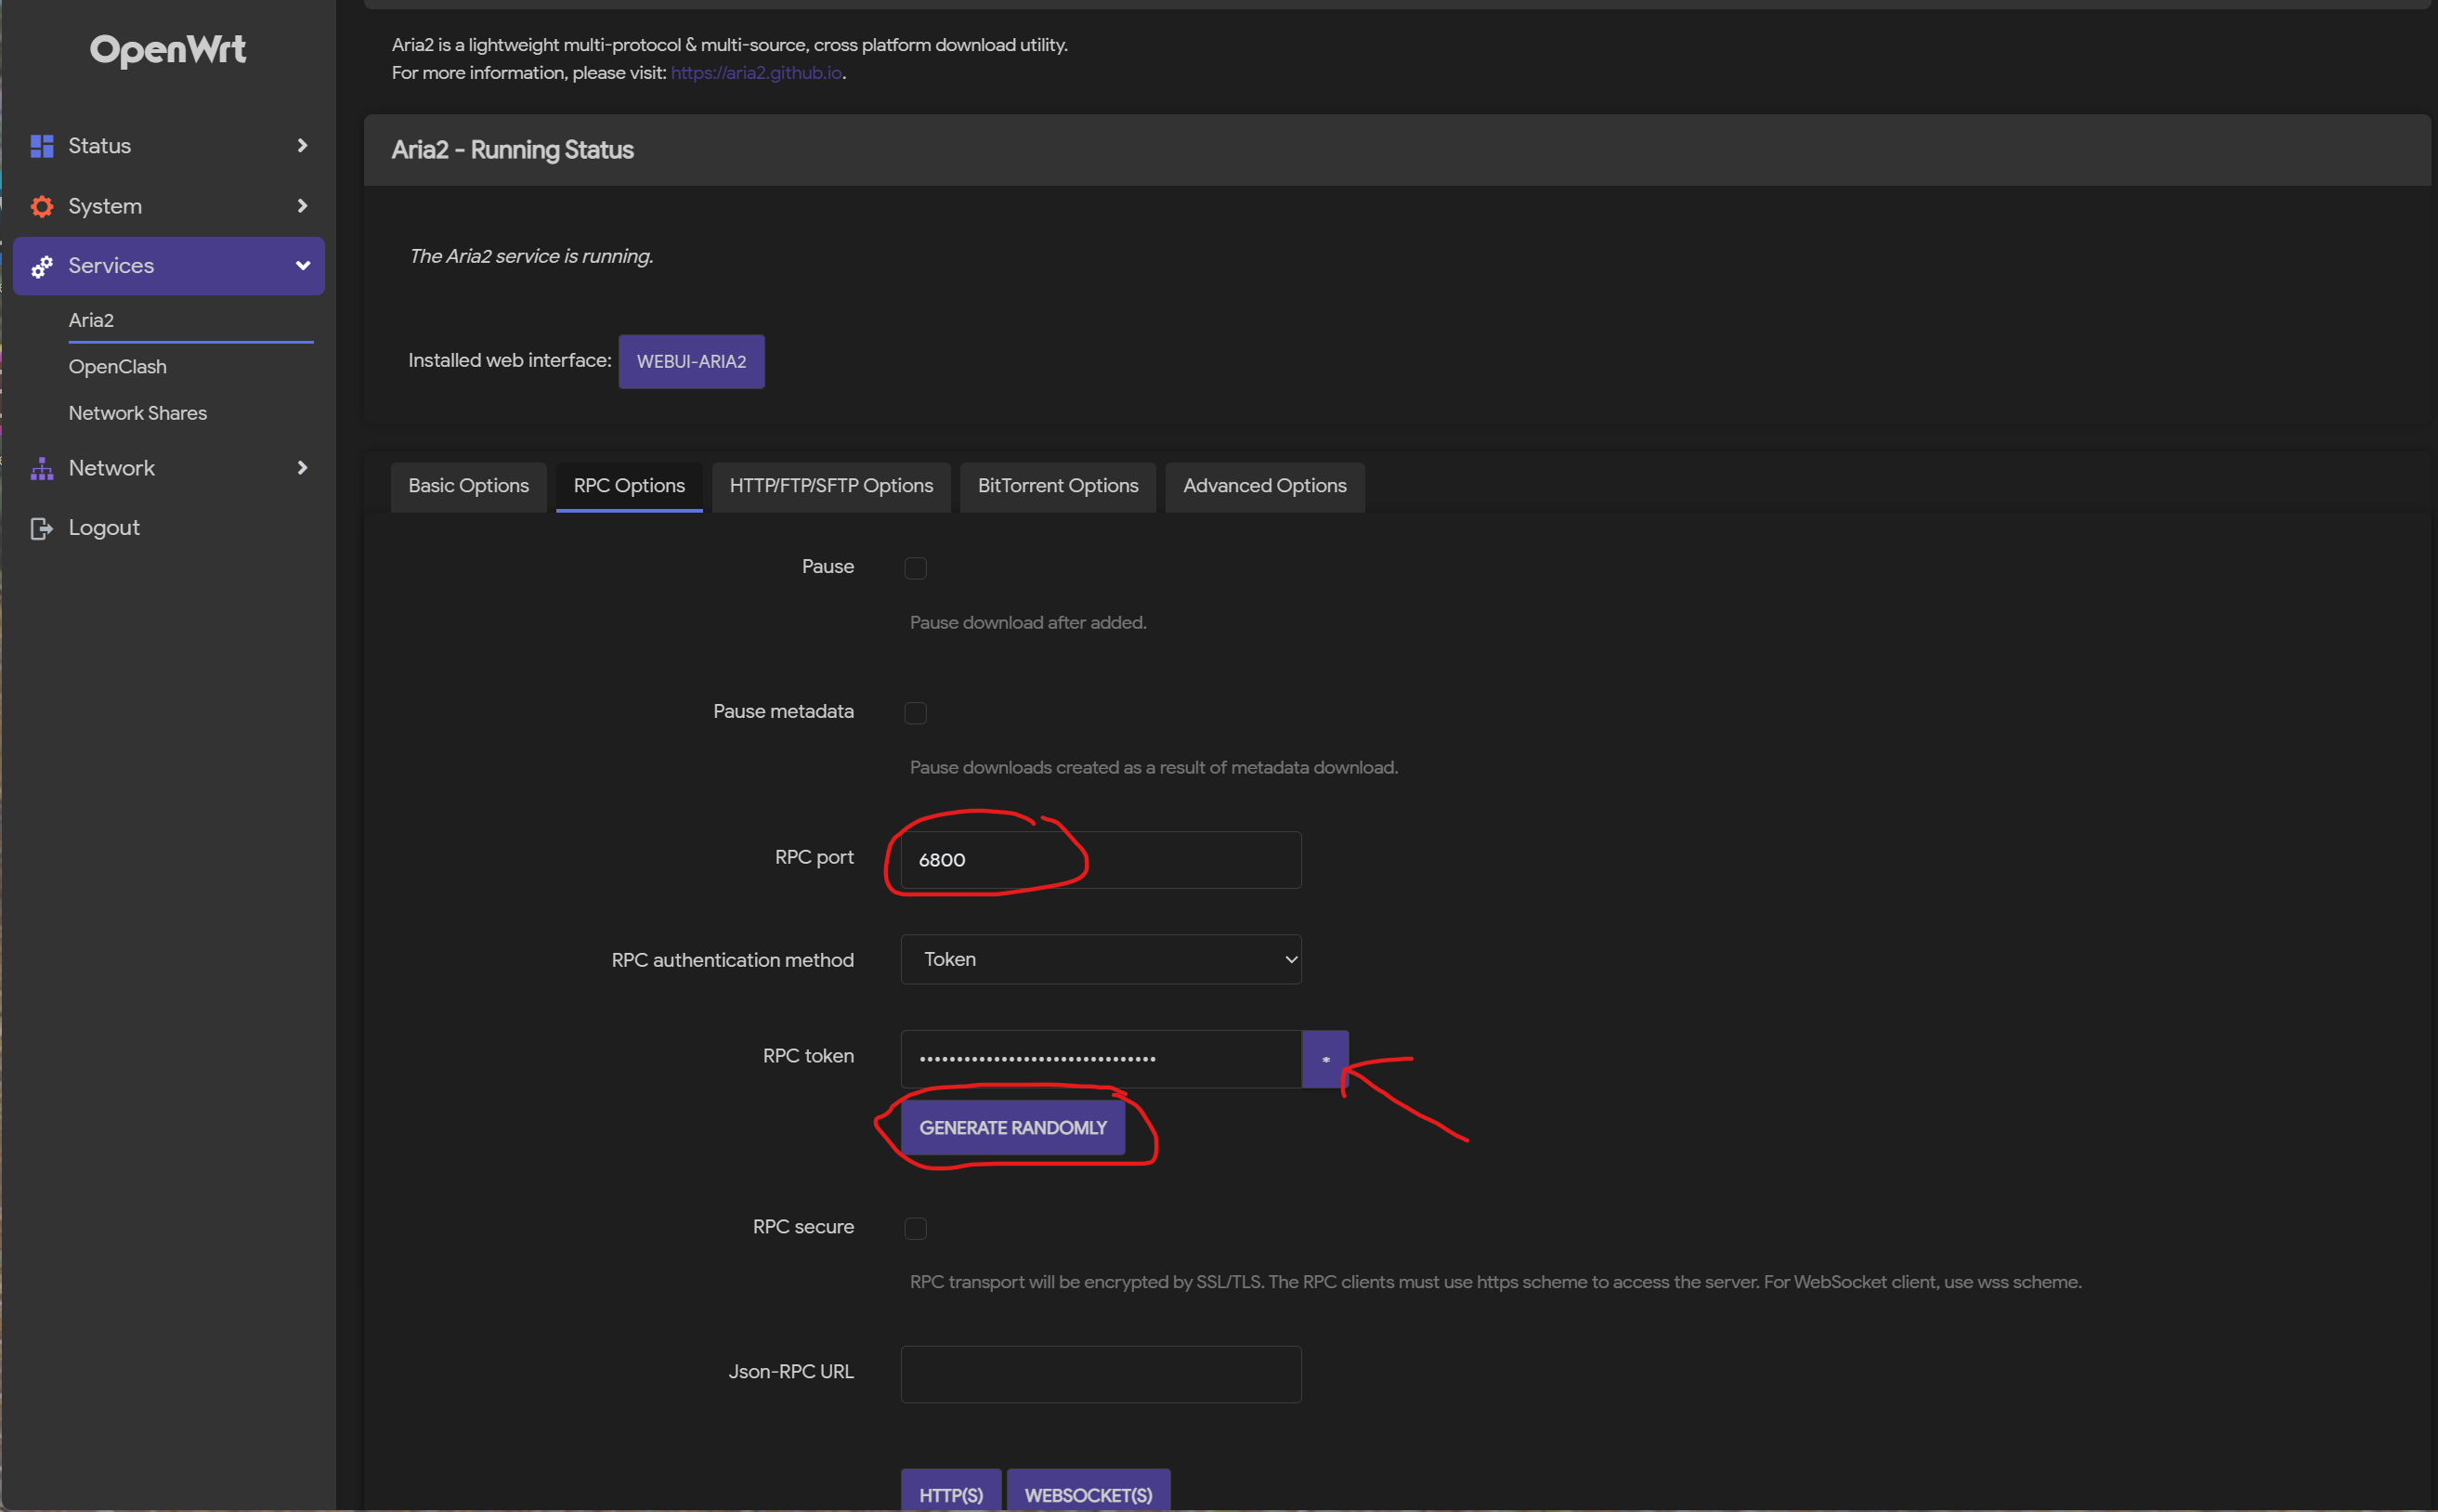Click the Pause metadata description hint
The width and height of the screenshot is (2438, 1512).
[1153, 767]
